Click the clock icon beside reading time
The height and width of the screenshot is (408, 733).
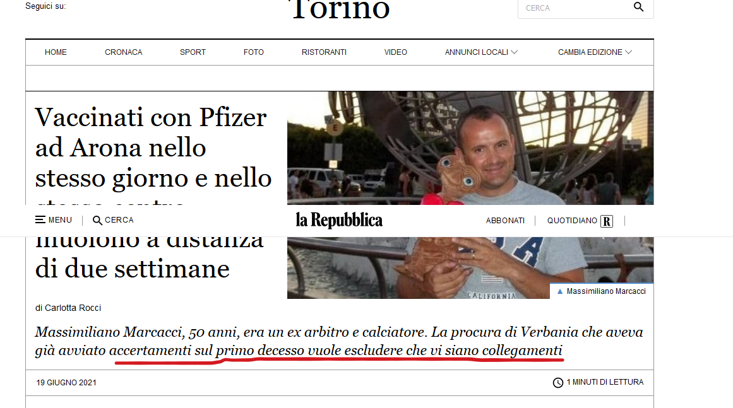(x=557, y=383)
